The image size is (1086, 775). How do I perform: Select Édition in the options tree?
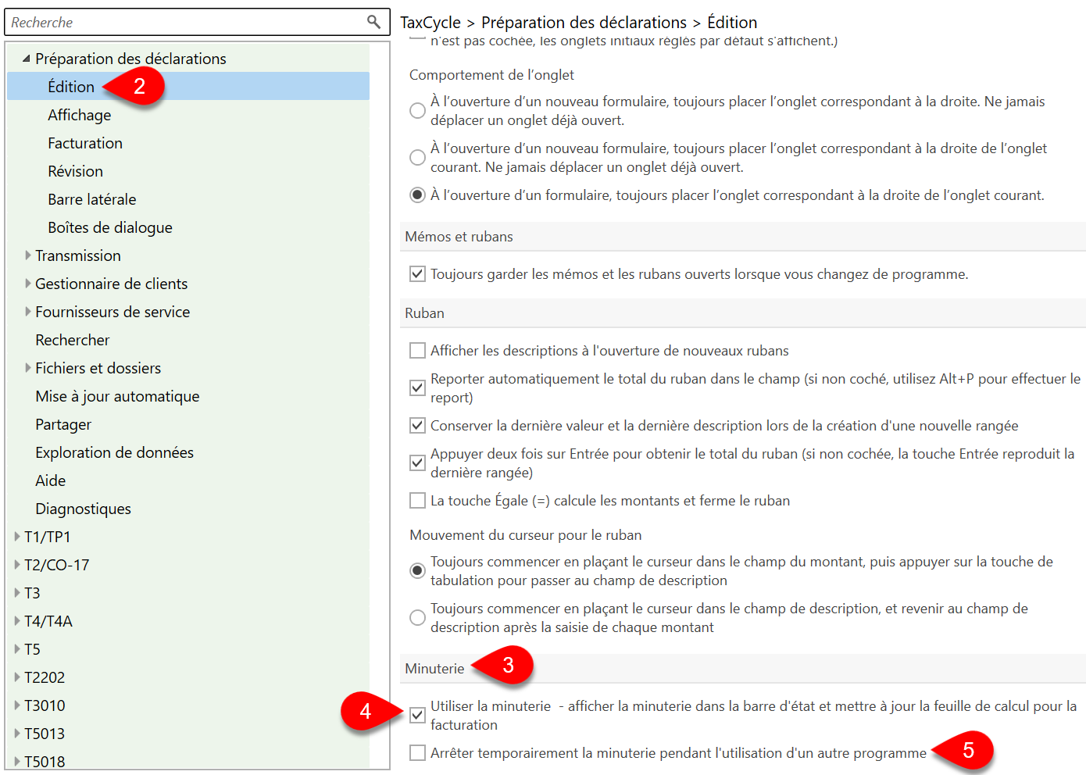(x=71, y=87)
